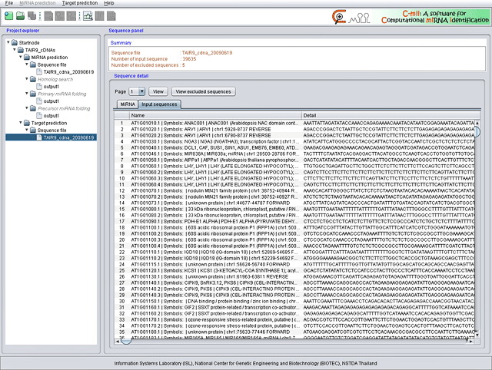Click the View button

[158, 91]
